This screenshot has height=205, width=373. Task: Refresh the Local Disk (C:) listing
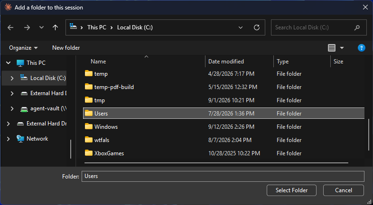pyautogui.click(x=256, y=27)
